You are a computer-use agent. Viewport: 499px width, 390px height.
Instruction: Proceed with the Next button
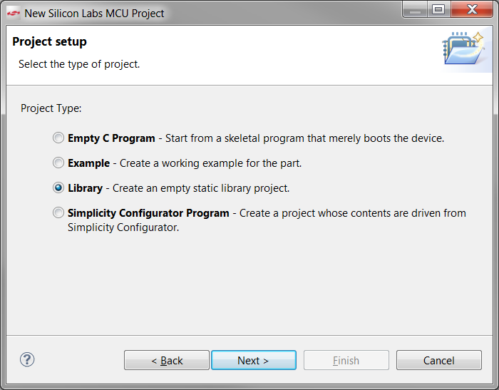click(254, 360)
